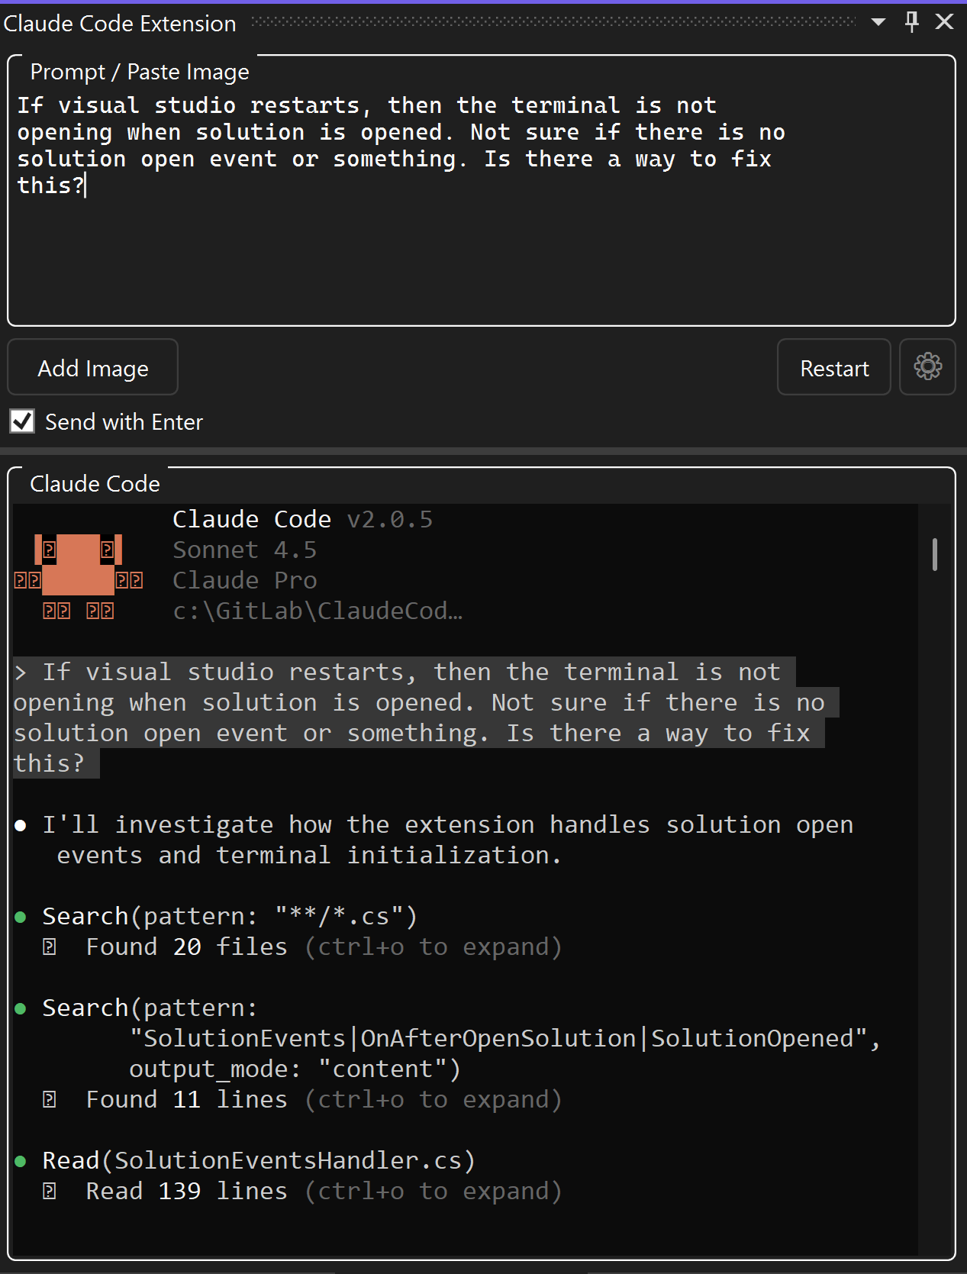The height and width of the screenshot is (1274, 967).
Task: Close the Claude Code Extension panel
Action: coord(945,22)
